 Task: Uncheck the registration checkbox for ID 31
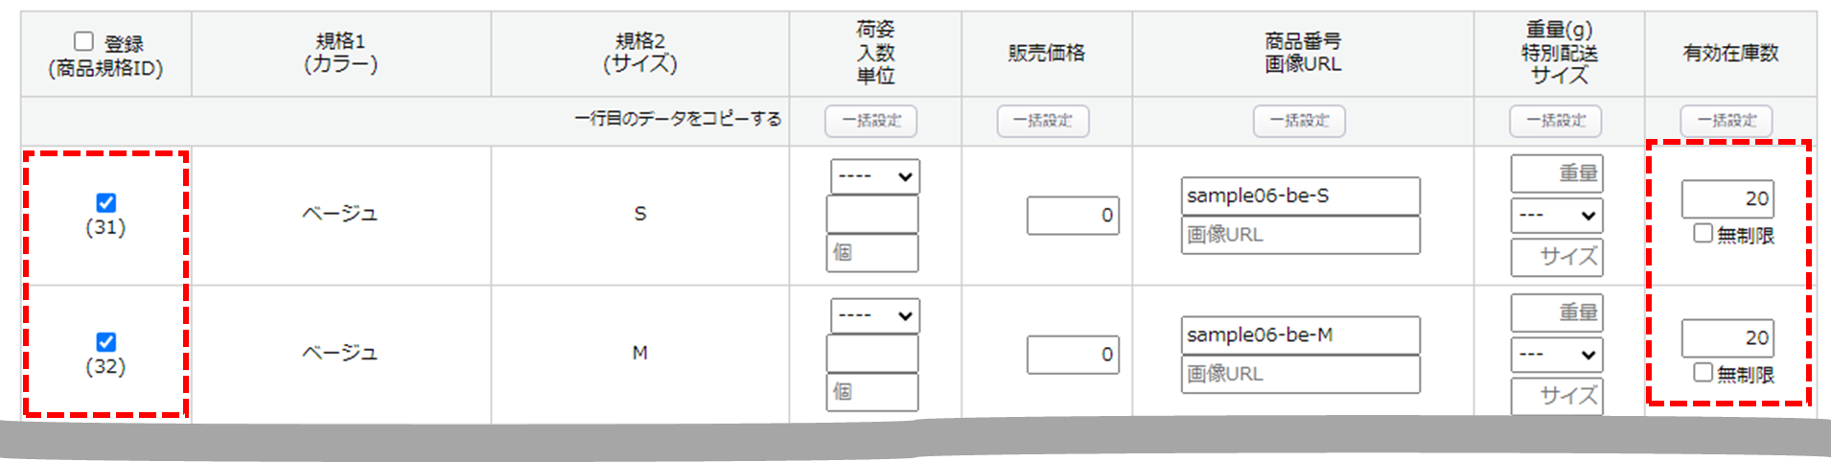pos(105,202)
